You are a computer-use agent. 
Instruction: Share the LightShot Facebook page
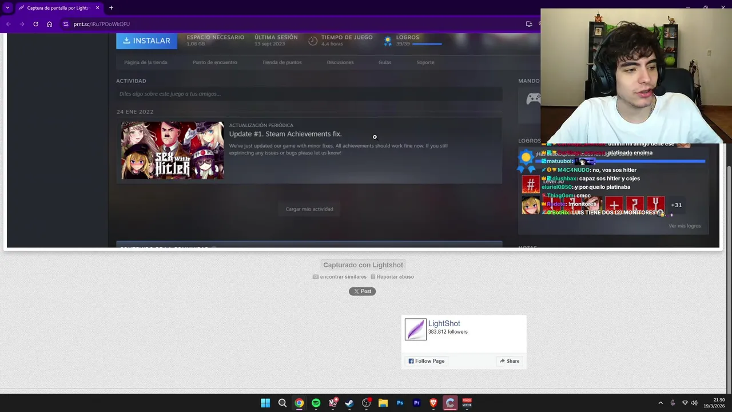510,361
